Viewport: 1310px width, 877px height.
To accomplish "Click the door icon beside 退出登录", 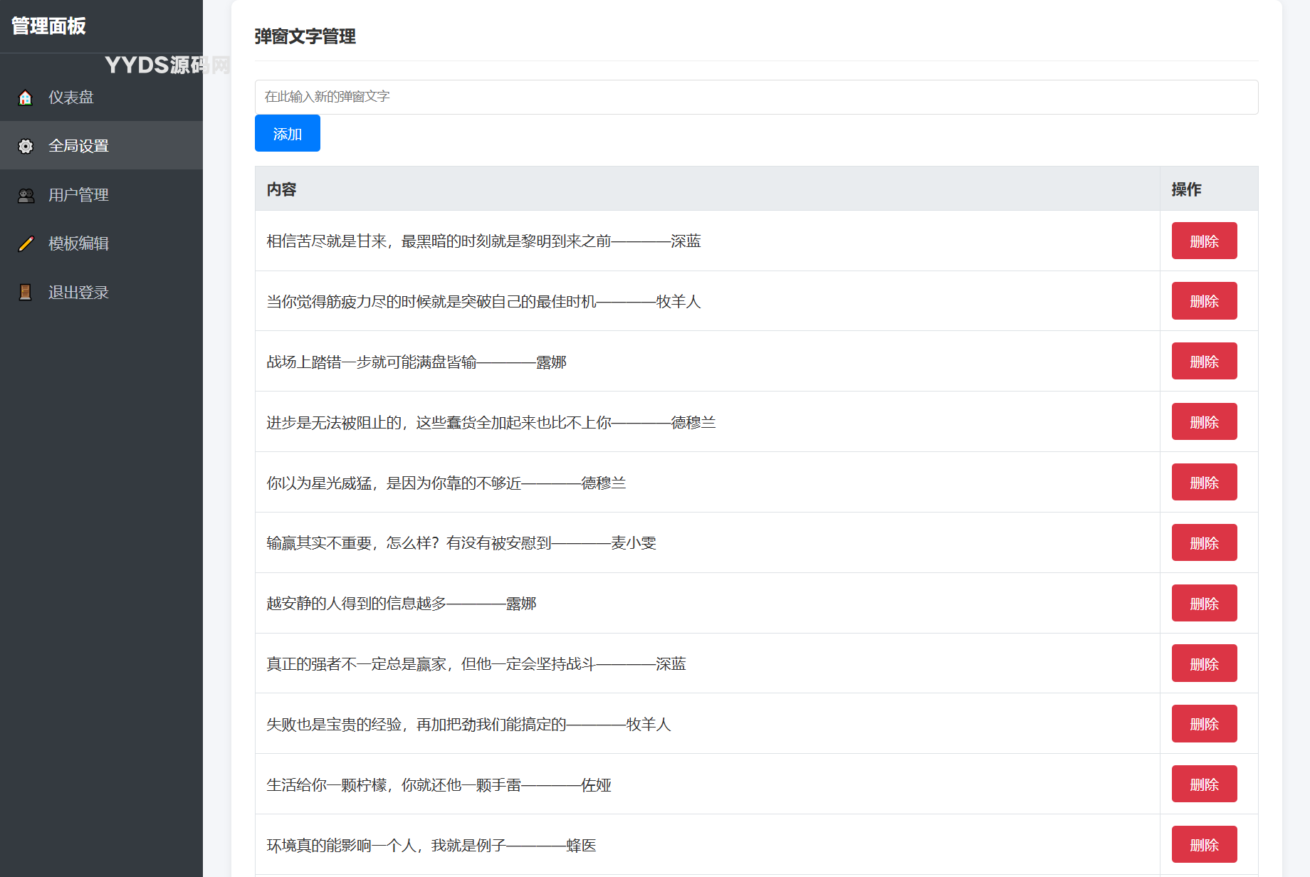I will point(26,293).
